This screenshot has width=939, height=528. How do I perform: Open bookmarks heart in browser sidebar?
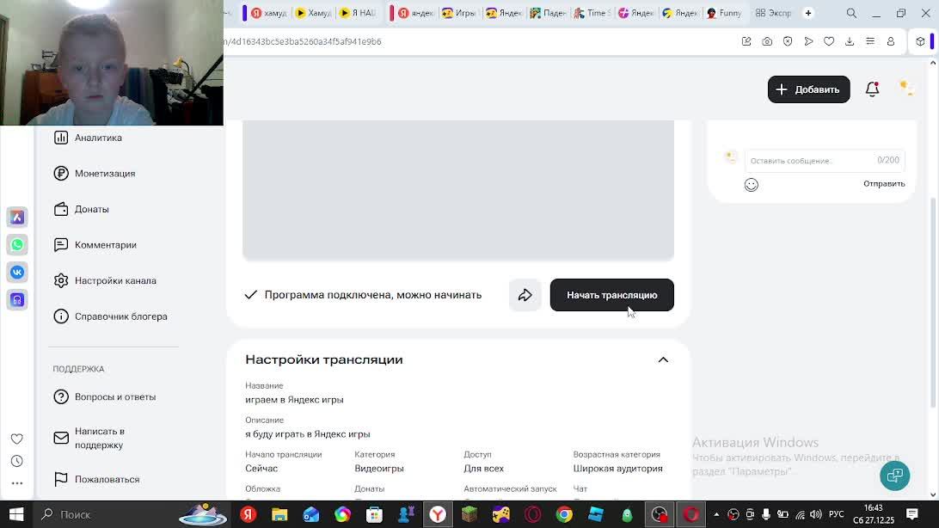(17, 439)
